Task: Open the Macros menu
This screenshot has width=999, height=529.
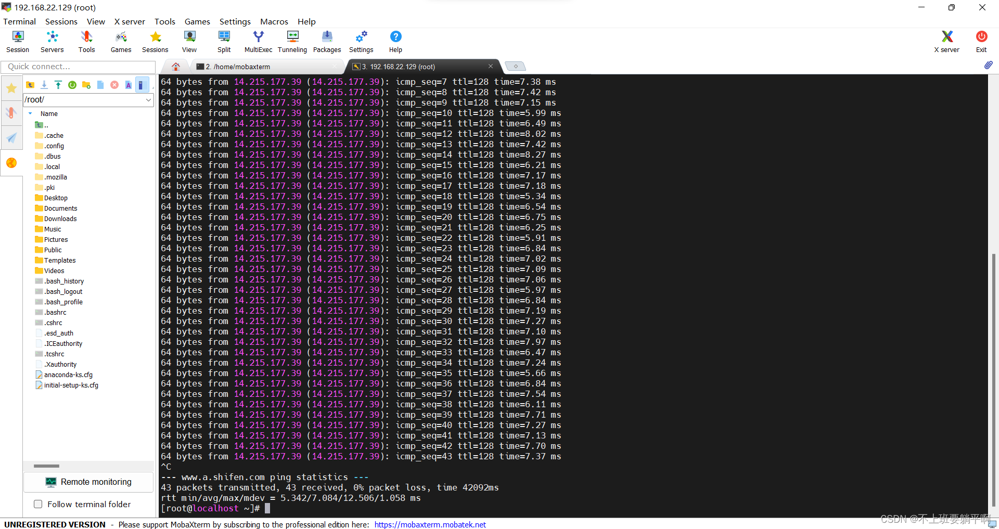Action: coord(274,21)
